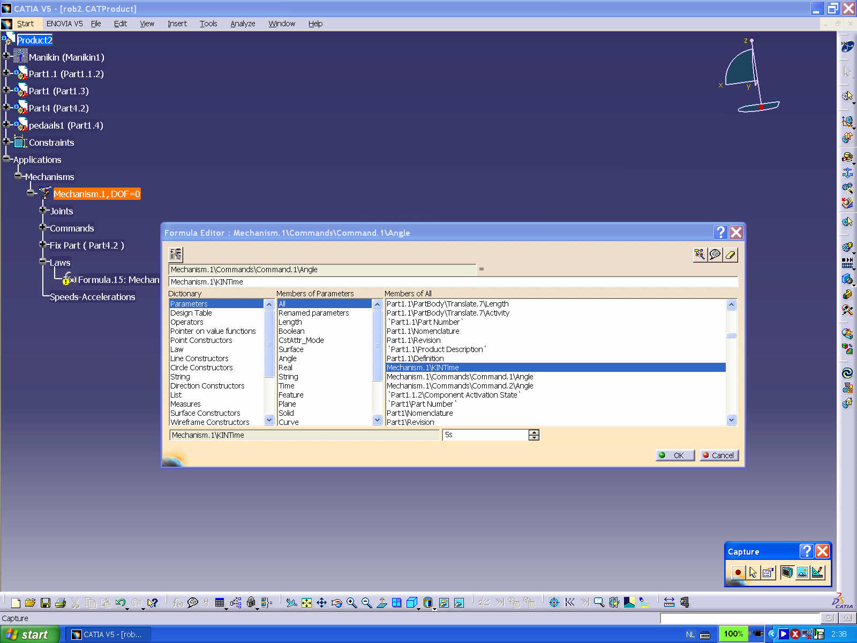The image size is (857, 643).
Task: Open the Insert menu
Action: pos(177,24)
